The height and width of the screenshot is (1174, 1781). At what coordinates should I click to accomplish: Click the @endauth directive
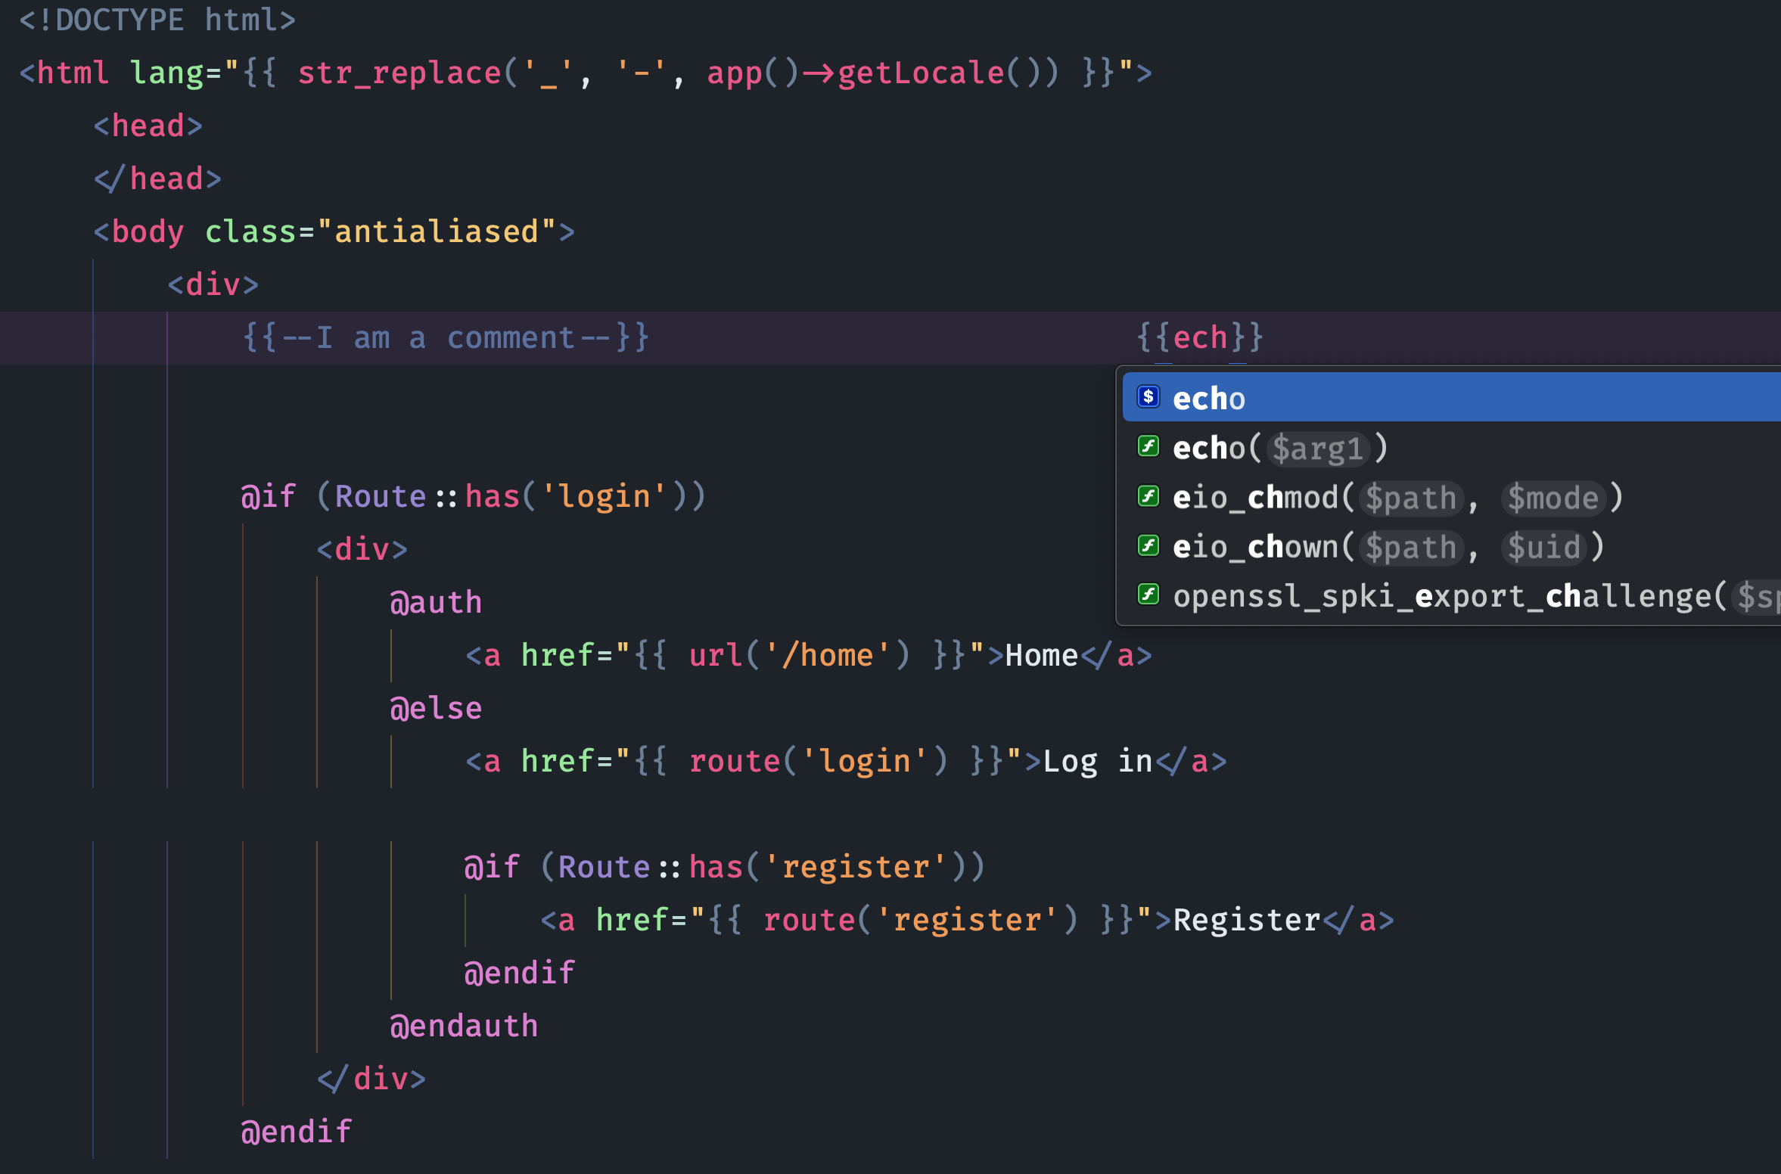click(x=463, y=1026)
